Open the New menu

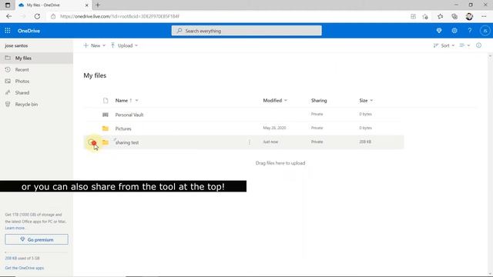pos(94,45)
